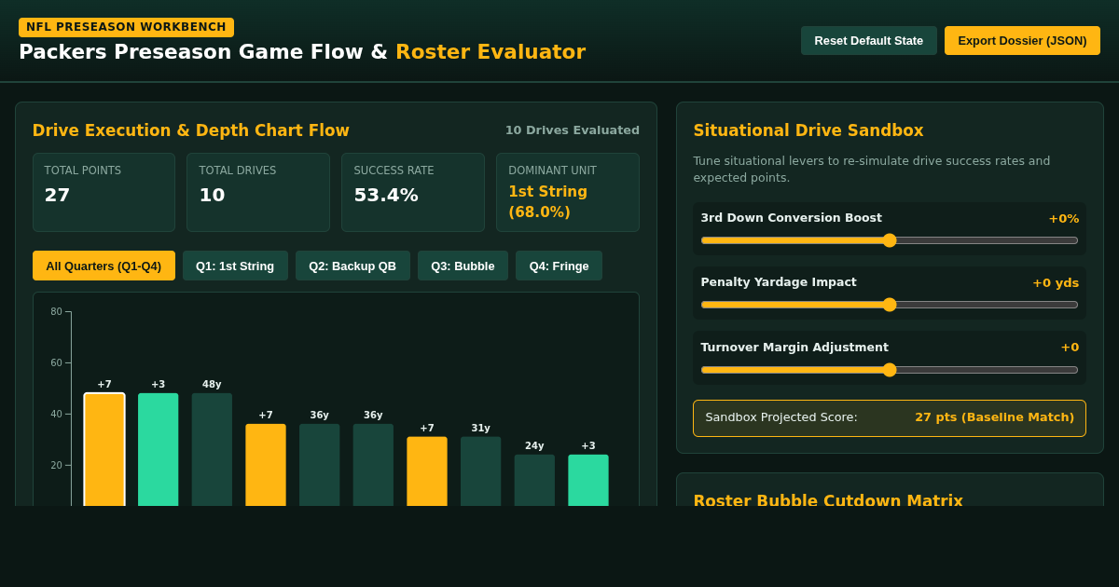Select the Q4: Fringe tab

click(x=559, y=266)
